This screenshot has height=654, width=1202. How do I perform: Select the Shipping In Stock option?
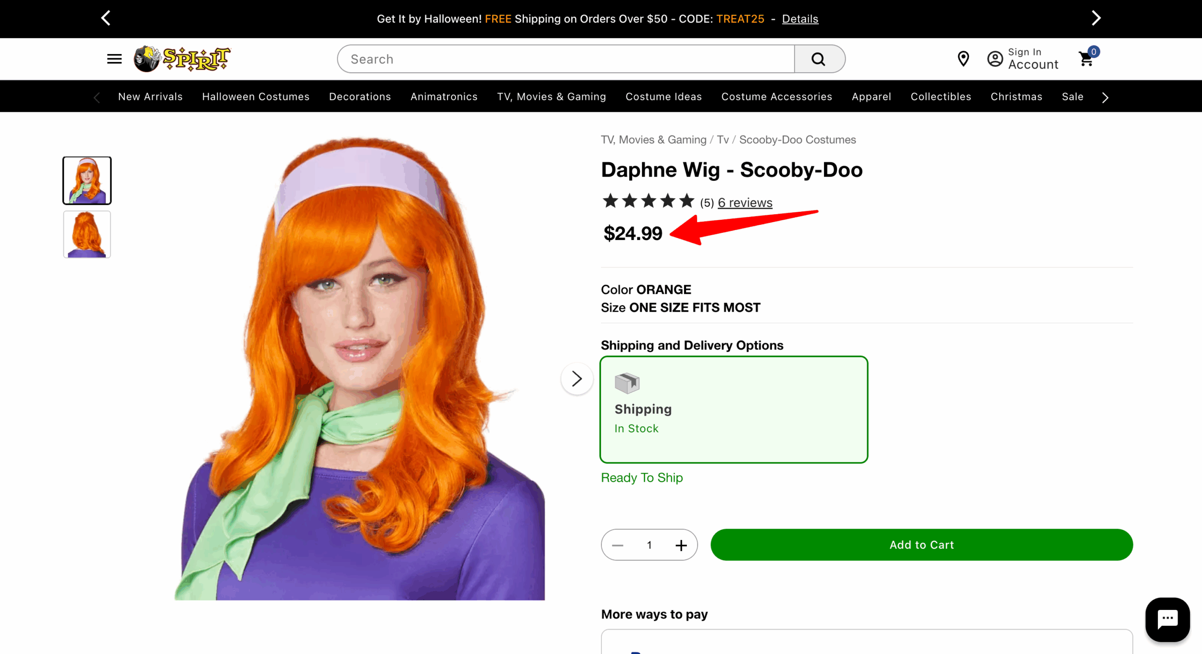(x=733, y=409)
